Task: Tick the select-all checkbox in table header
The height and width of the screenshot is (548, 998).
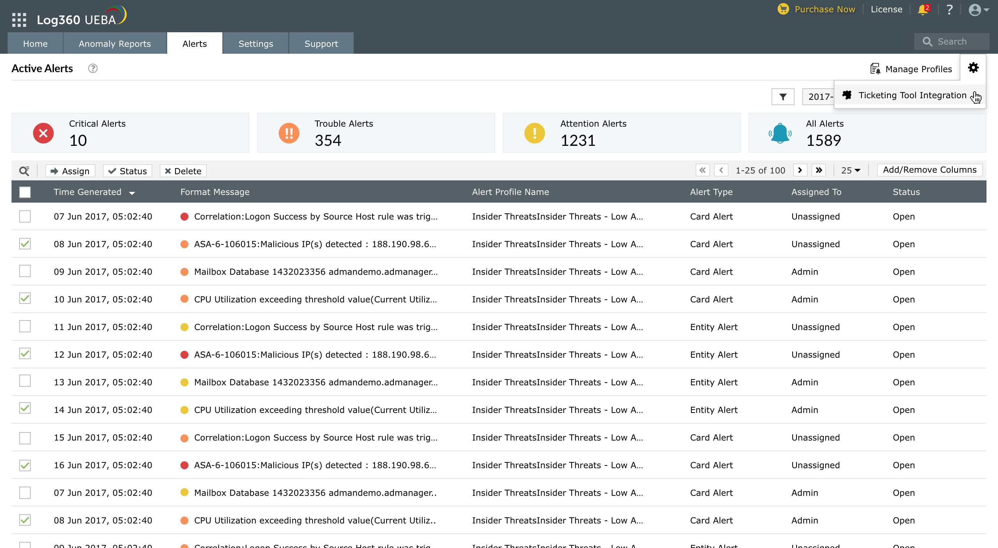Action: tap(25, 192)
